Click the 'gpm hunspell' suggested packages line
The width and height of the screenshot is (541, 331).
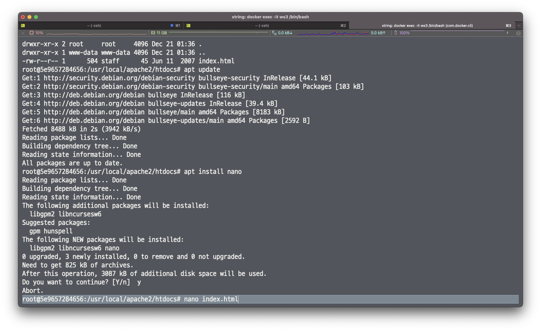click(51, 231)
